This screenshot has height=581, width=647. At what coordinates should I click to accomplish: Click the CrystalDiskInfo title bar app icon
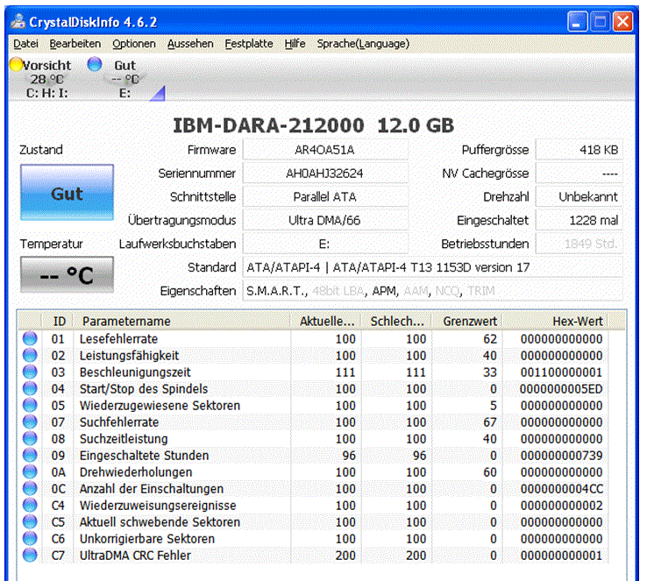pos(18,21)
